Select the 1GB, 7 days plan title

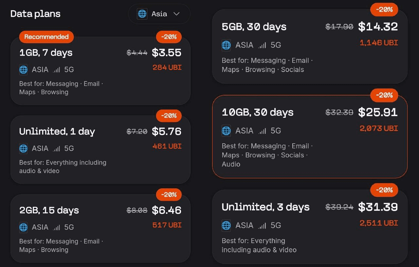(46, 53)
